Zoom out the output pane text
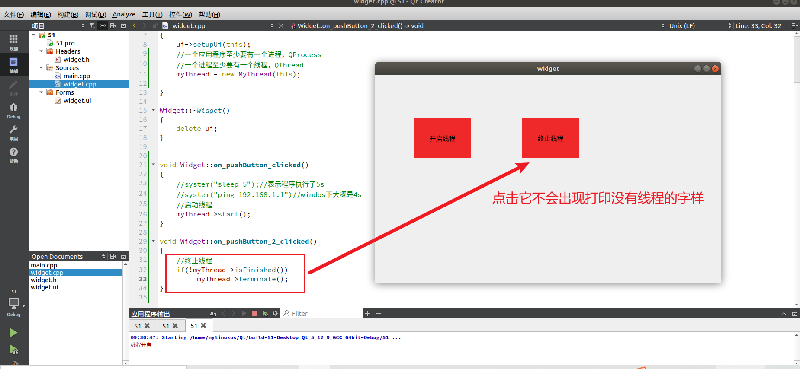The width and height of the screenshot is (800, 369). (378, 313)
